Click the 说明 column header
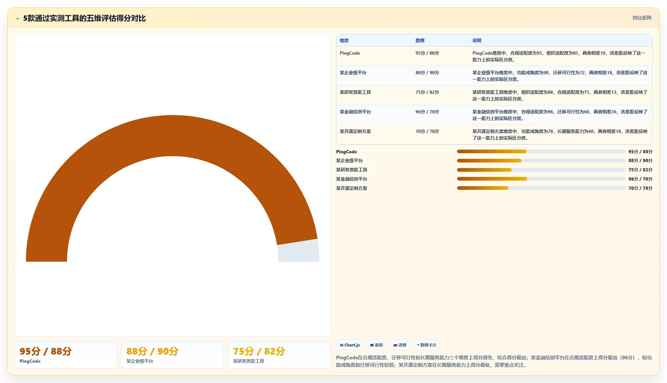Viewport: 667px width, 383px height. coord(477,41)
